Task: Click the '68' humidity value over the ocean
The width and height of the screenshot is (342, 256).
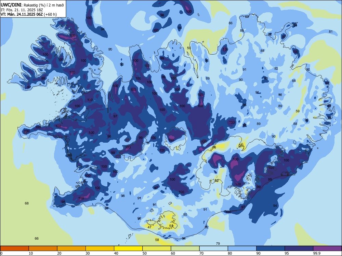Action: (27, 203)
